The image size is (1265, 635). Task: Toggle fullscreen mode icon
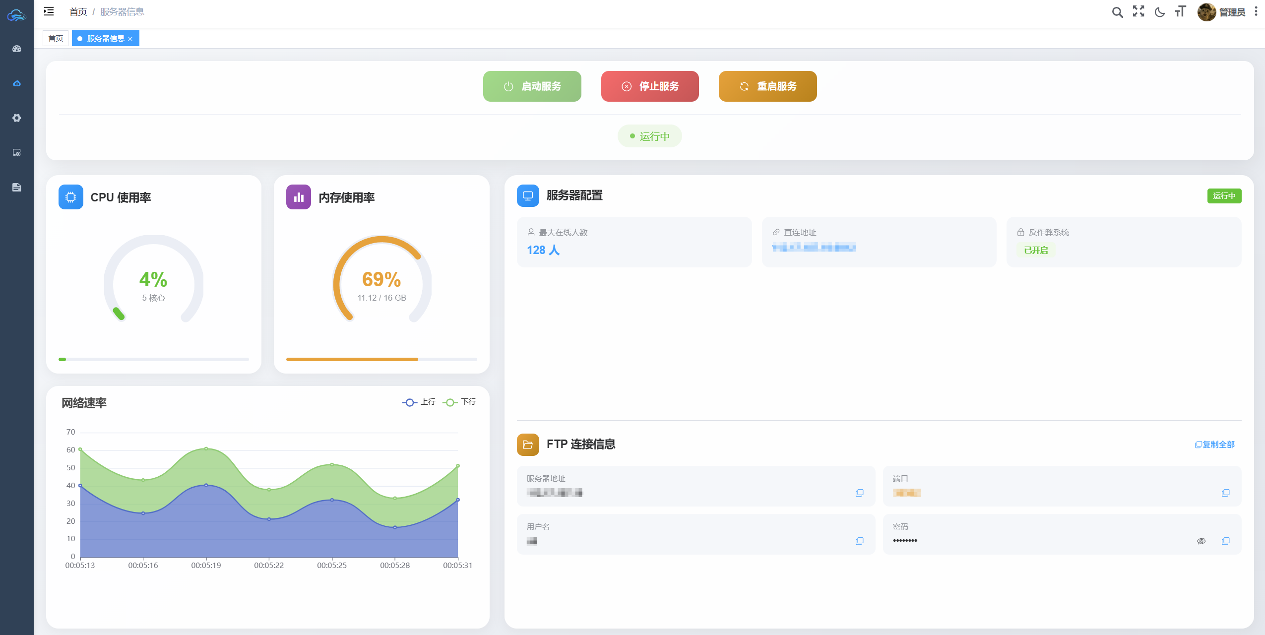click(x=1138, y=11)
